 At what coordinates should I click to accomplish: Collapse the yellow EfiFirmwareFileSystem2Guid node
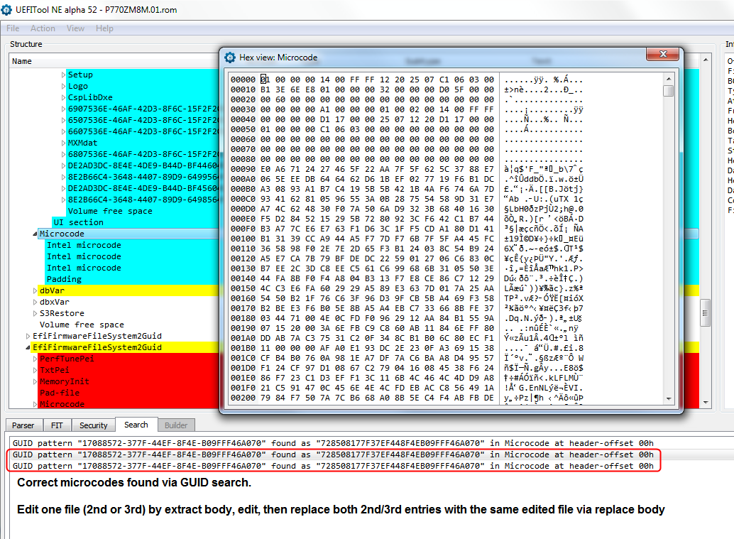(28, 347)
